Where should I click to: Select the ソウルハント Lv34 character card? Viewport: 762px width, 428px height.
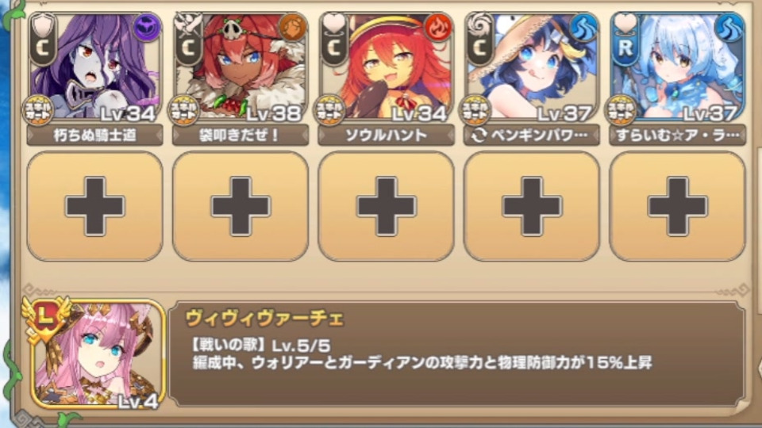click(387, 67)
